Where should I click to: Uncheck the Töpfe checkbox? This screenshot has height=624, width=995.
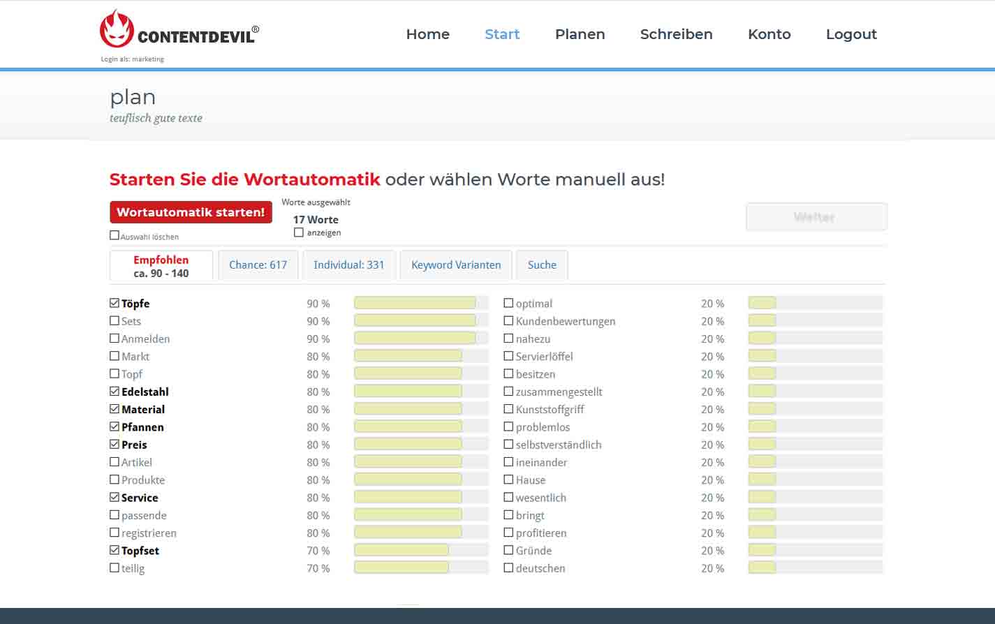click(115, 303)
